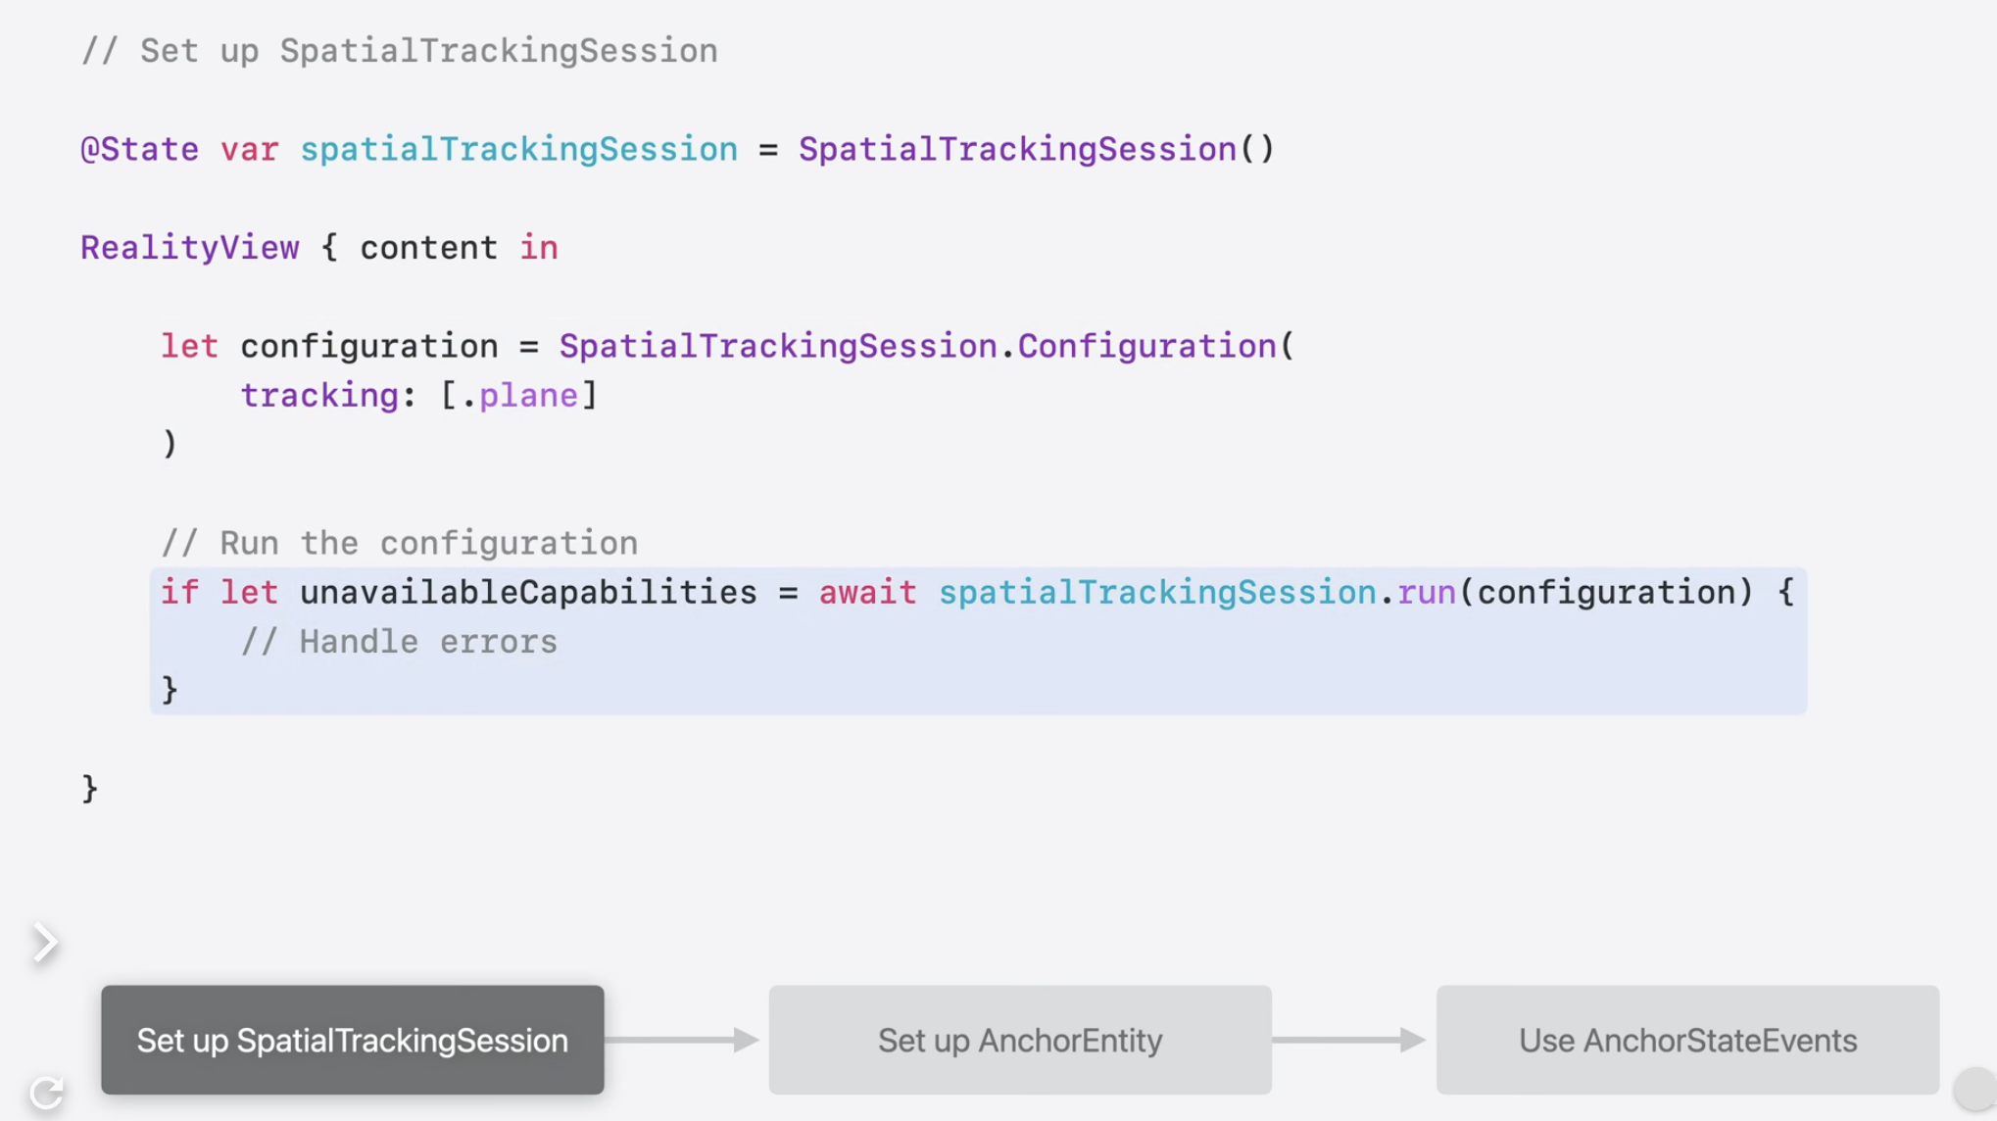This screenshot has height=1121, width=1997.
Task: Go to the Use AnchorStateEvents step
Action: pyautogui.click(x=1686, y=1040)
